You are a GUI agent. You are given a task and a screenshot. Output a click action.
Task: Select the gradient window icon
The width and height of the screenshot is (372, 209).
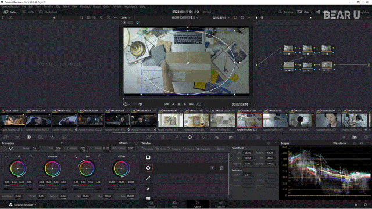pos(148,198)
